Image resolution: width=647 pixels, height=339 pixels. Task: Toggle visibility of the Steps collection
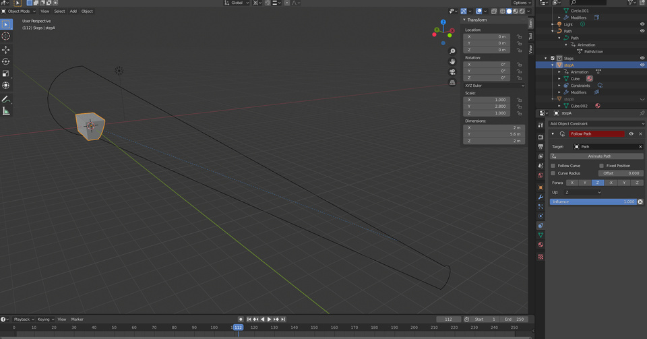(x=642, y=58)
